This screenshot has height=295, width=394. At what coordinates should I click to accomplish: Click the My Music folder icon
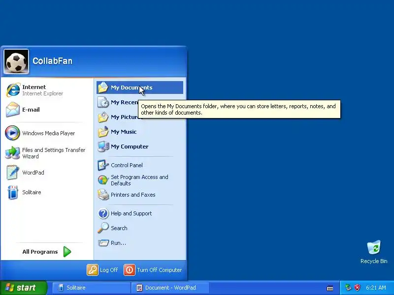click(103, 132)
